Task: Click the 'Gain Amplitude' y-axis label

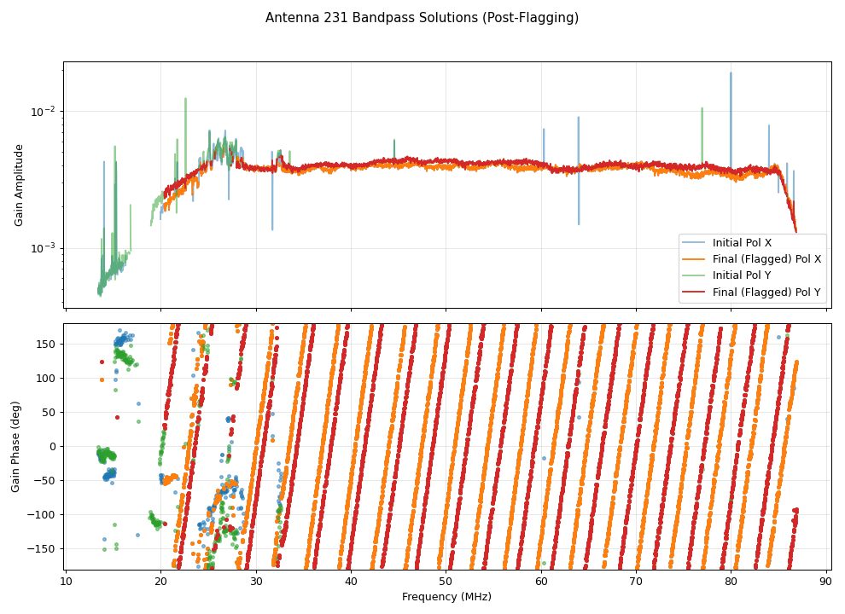Action: tap(20, 185)
